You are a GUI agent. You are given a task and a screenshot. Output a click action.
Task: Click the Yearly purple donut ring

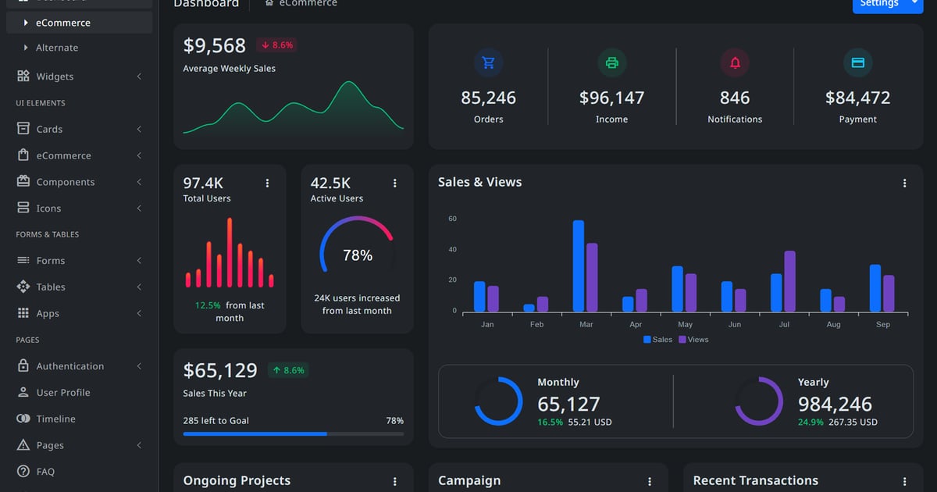tap(759, 401)
